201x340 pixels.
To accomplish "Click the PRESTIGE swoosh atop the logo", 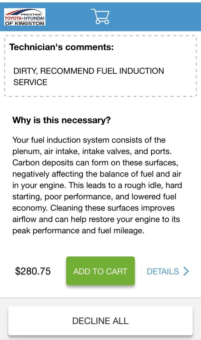I will [x=24, y=13].
